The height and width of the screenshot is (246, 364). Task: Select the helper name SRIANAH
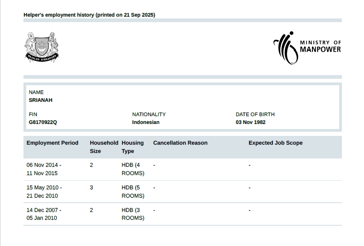(40, 100)
